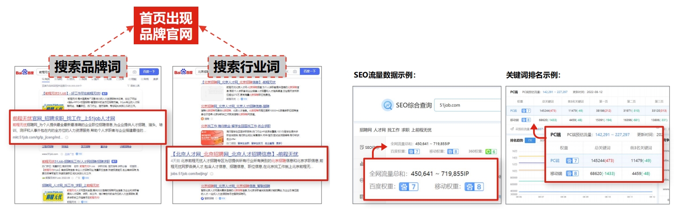Click the bar-chart sidebar icon below SEO信息
This screenshot has width=682, height=213.
point(362,164)
